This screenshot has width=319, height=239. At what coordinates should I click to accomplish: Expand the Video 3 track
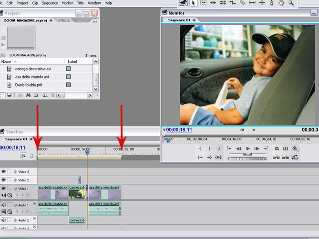[x=15, y=171]
